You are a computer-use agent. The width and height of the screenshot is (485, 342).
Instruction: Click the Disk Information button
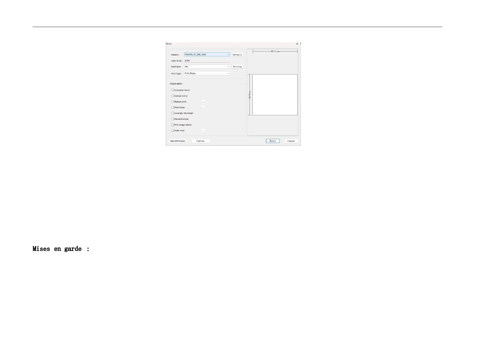[x=178, y=141]
